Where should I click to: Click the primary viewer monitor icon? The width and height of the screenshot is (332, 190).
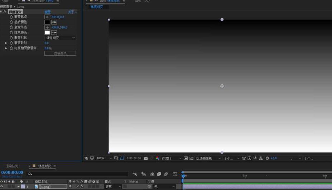pyautogui.click(x=92, y=158)
